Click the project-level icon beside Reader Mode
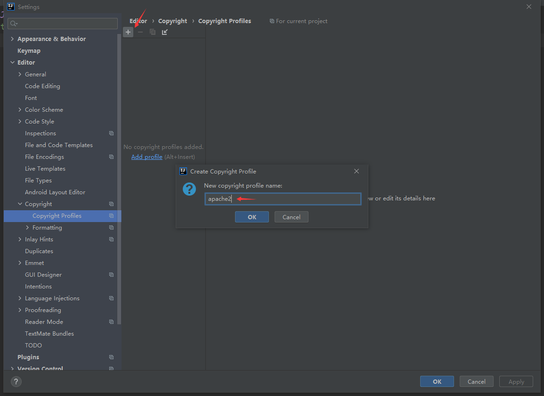The width and height of the screenshot is (544, 396). pos(111,322)
